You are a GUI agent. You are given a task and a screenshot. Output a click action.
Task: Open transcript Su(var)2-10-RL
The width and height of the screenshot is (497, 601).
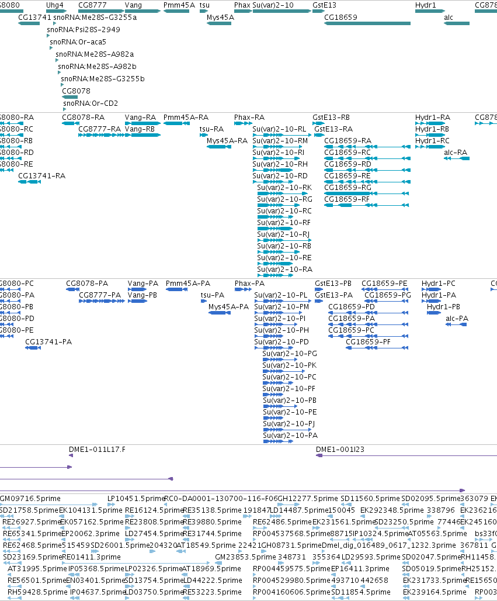coord(282,135)
